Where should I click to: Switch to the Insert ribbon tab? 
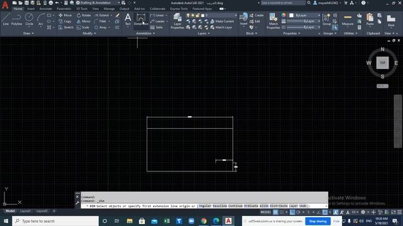31,9
